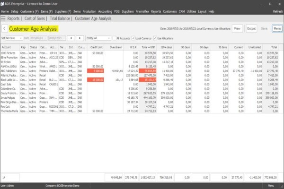Viewport: 284px width, 189px height.
Task: Open the hamburger menu beside Reports
Action: (3, 18)
